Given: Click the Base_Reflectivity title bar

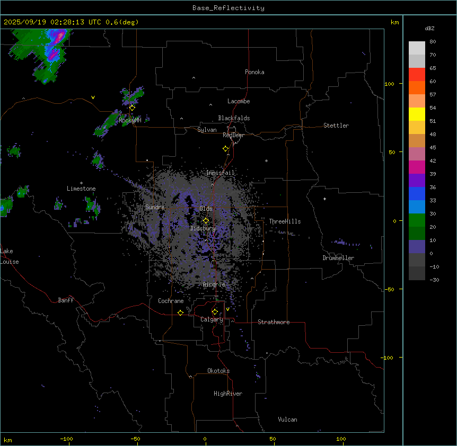Looking at the screenshot, I should tap(228, 8).
